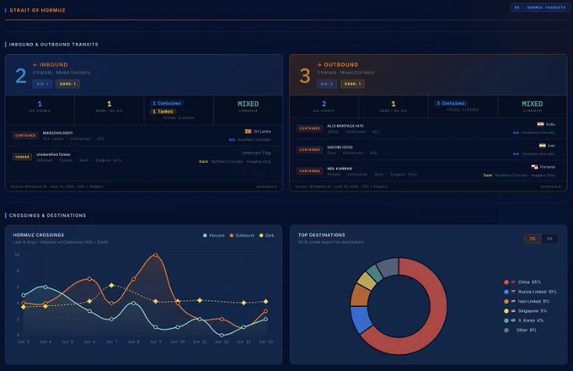
Task: Click the Inbound DARK: 1 badge
Action: [x=67, y=83]
